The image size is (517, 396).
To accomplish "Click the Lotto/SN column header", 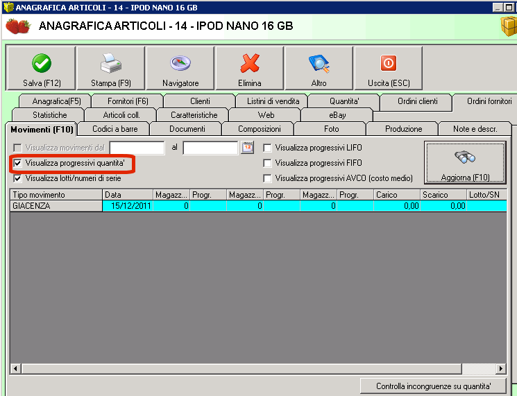I will point(486,195).
